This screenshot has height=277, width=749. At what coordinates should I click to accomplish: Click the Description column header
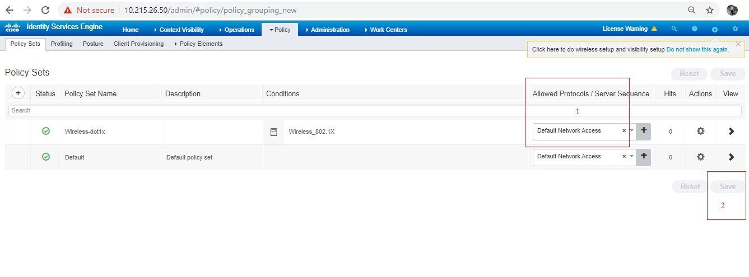[183, 93]
